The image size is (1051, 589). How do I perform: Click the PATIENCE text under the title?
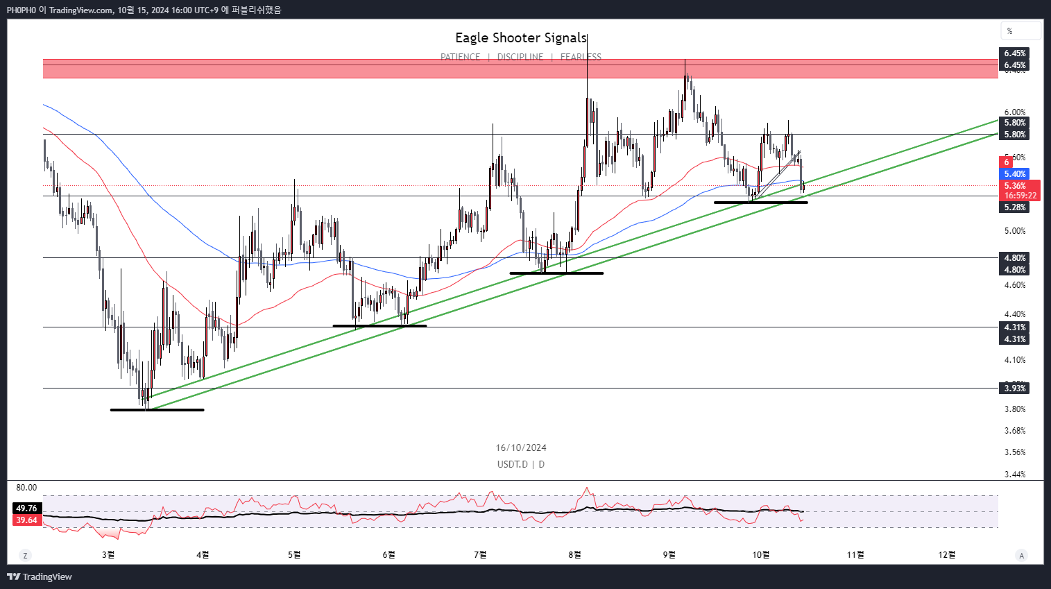460,57
